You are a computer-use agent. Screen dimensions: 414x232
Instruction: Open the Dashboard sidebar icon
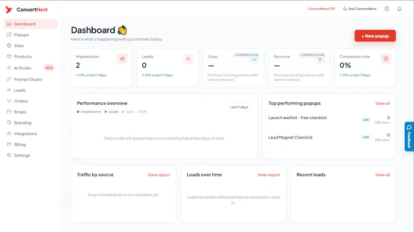tap(9, 24)
